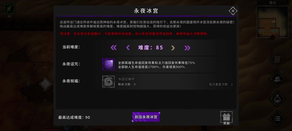Click the 每日重置次数 daily reset text
Image resolution: width=292 pixels, height=131 pixels.
pos(221,84)
